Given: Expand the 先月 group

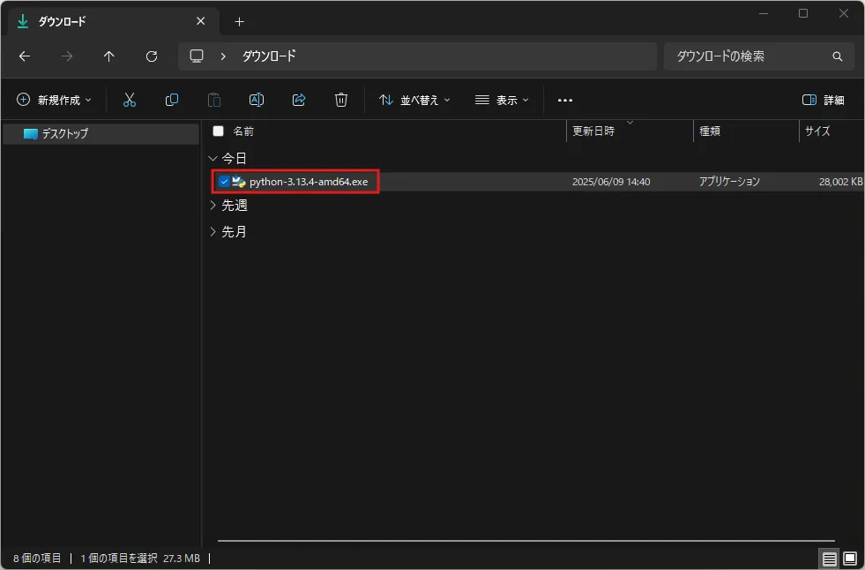Looking at the screenshot, I should point(213,232).
